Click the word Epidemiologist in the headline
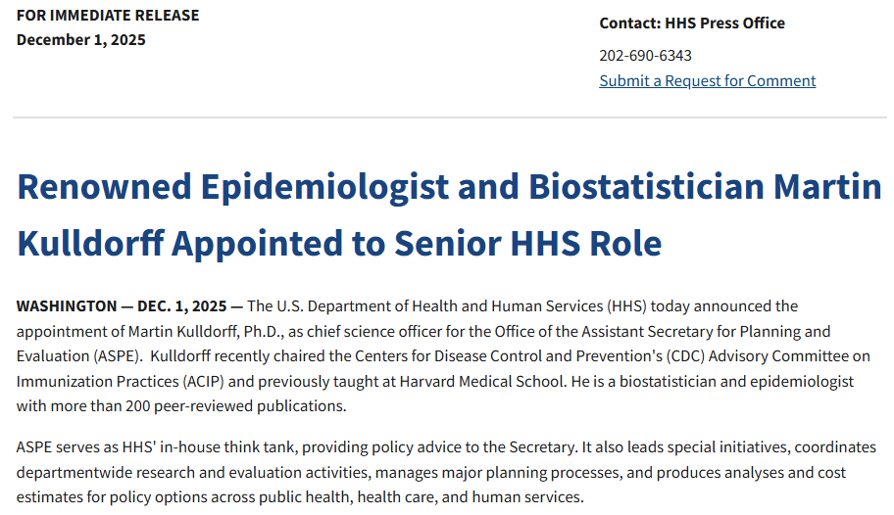The height and width of the screenshot is (515, 894). point(325,188)
